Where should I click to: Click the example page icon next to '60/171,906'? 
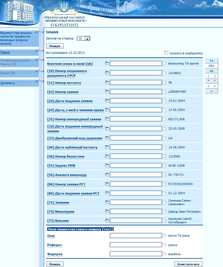(x=165, y=119)
